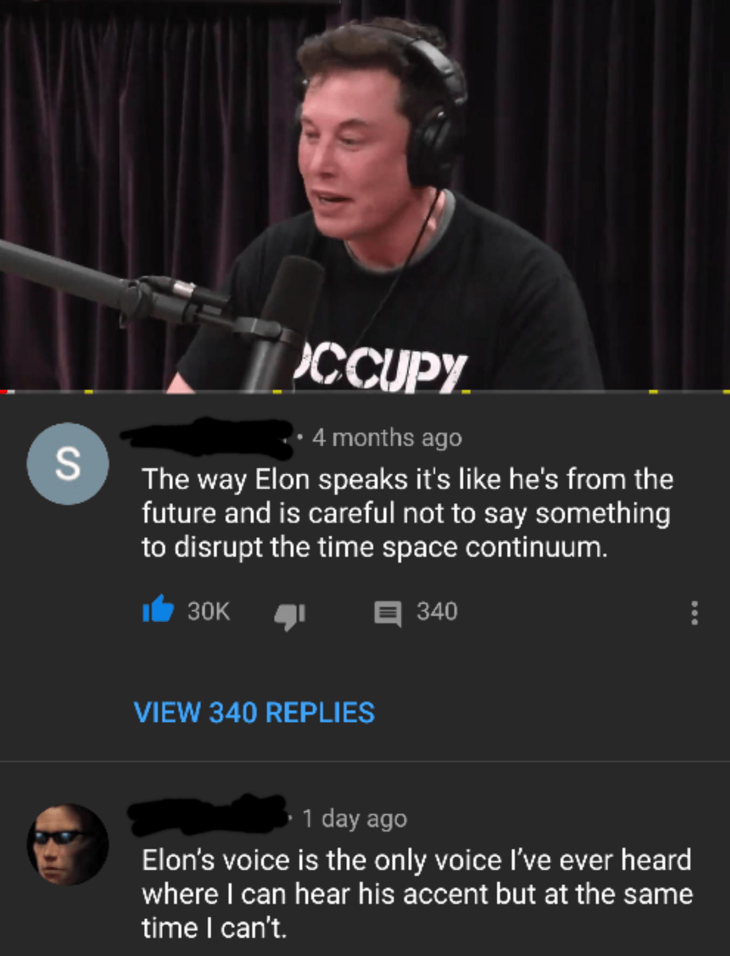Image resolution: width=730 pixels, height=956 pixels.
Task: Tap the video player frame
Action: click(365, 194)
